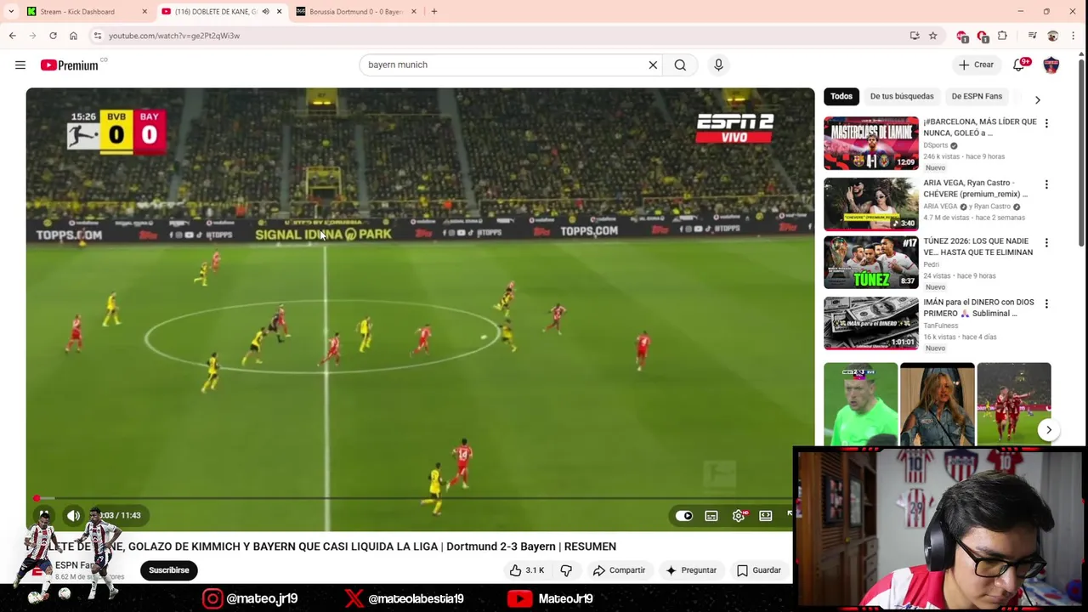Open Chrome profile avatar

[1052, 36]
